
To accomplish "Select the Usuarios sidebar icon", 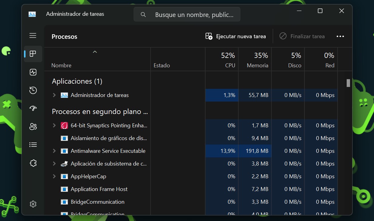I will (x=33, y=126).
